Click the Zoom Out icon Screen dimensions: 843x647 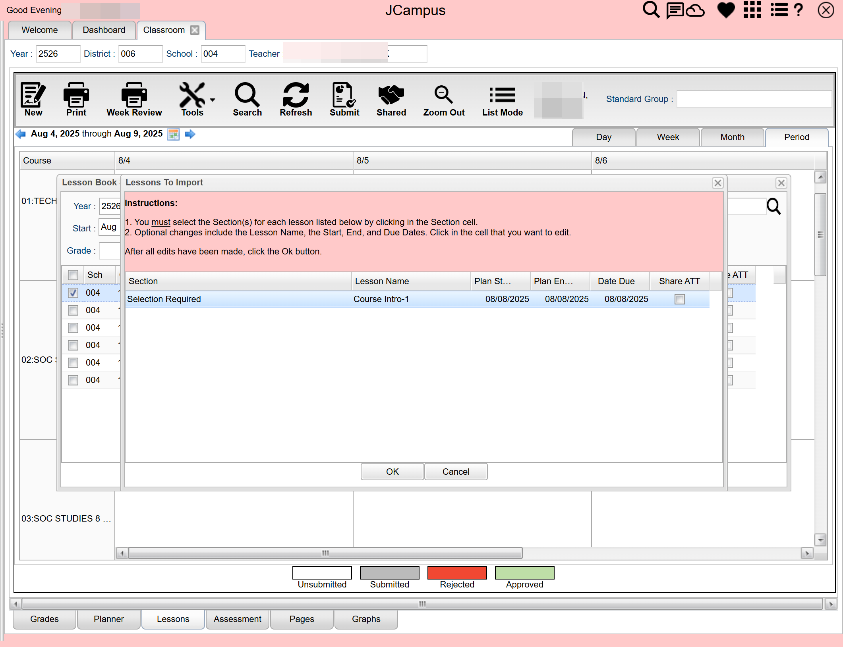point(444,95)
